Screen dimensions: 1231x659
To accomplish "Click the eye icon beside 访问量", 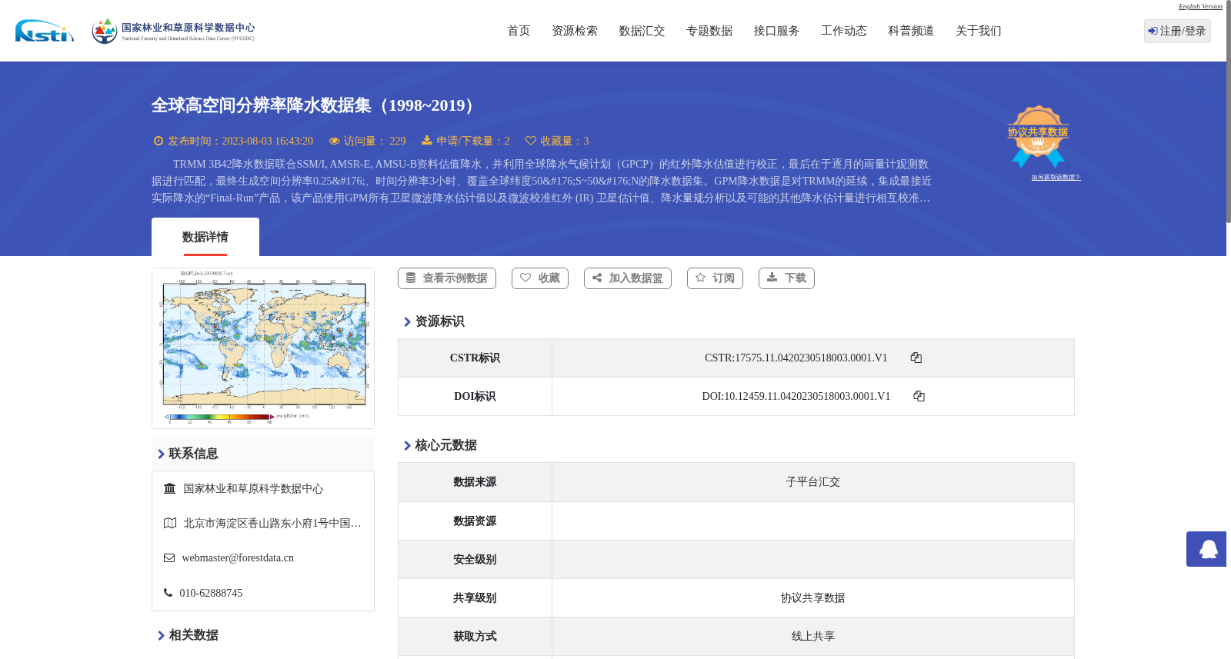I will pyautogui.click(x=334, y=141).
